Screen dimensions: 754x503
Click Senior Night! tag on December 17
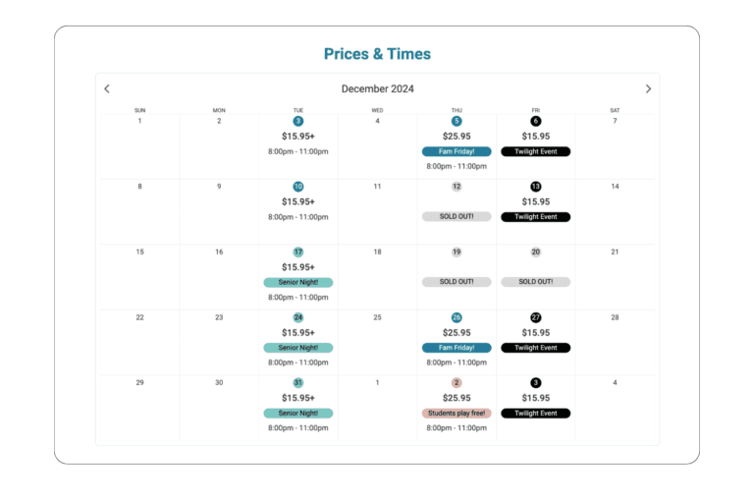(x=297, y=282)
